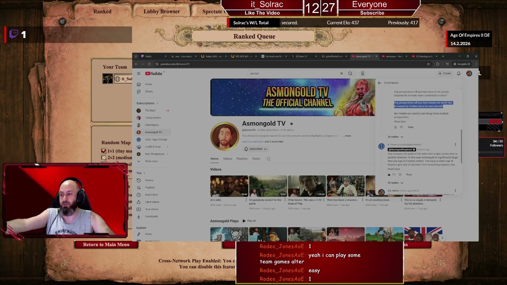
Task: Click the Twitch icon in stream overlay
Action: click(x=14, y=34)
